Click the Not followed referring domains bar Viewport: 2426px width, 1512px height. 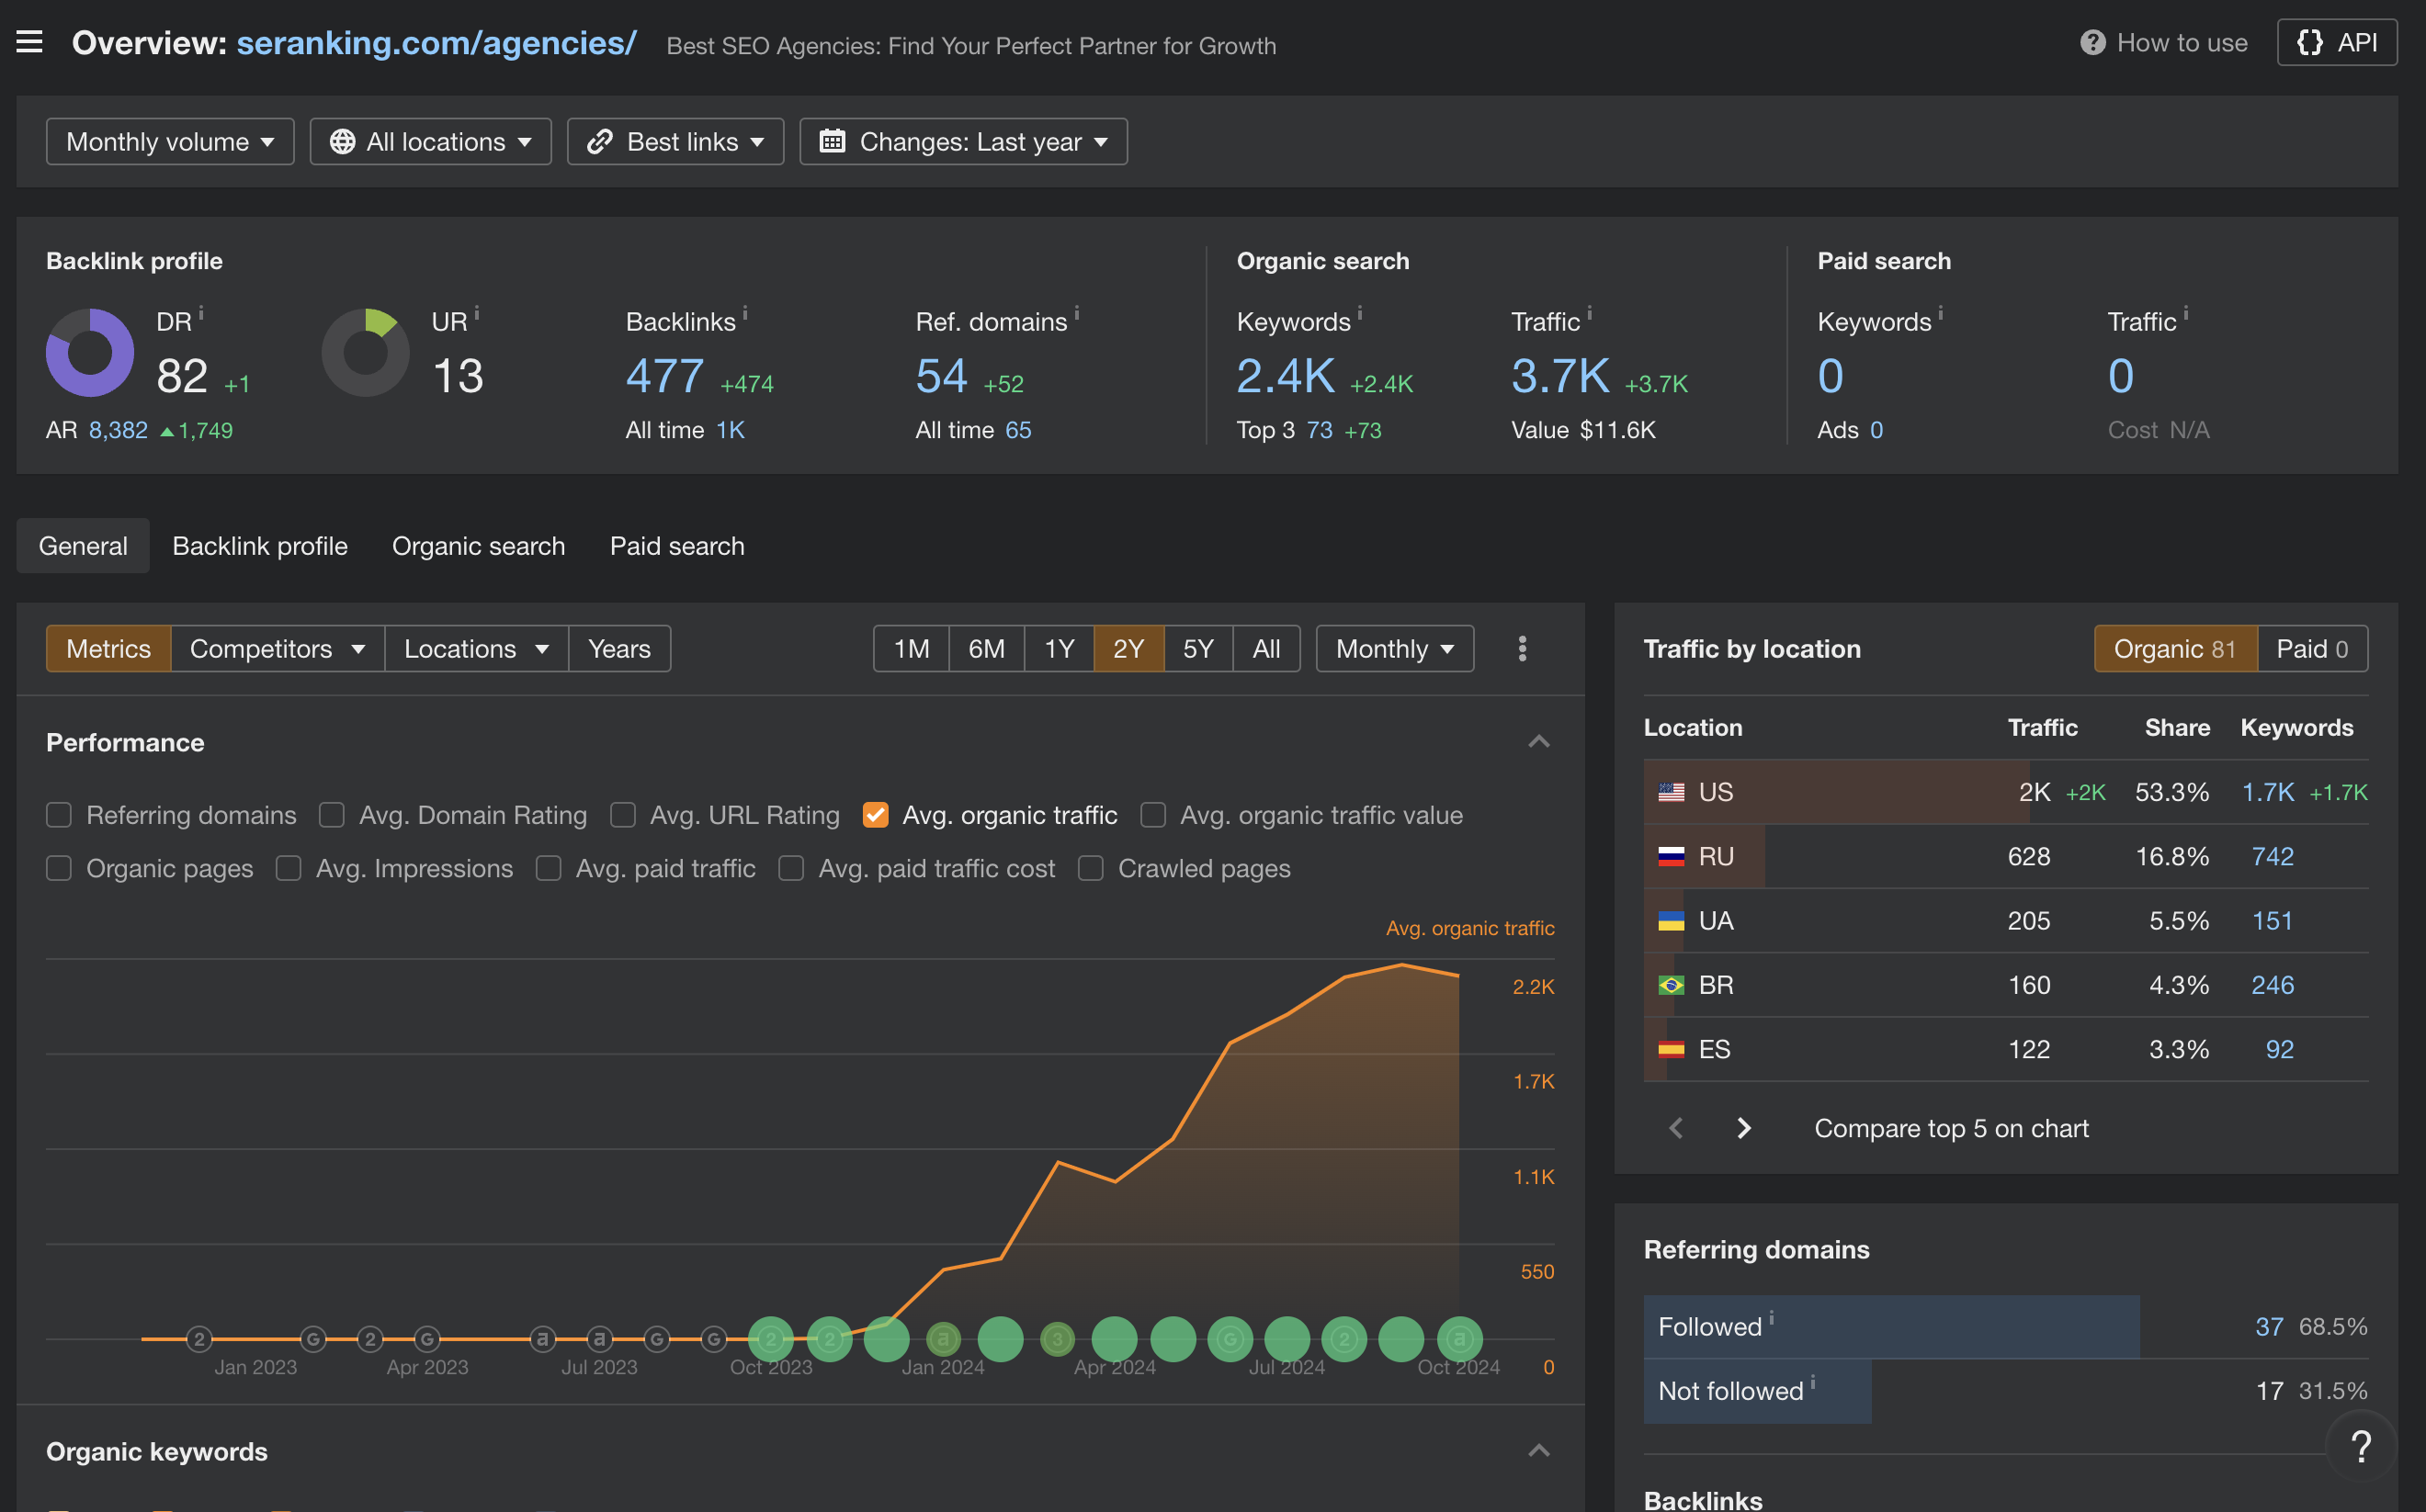point(1758,1391)
